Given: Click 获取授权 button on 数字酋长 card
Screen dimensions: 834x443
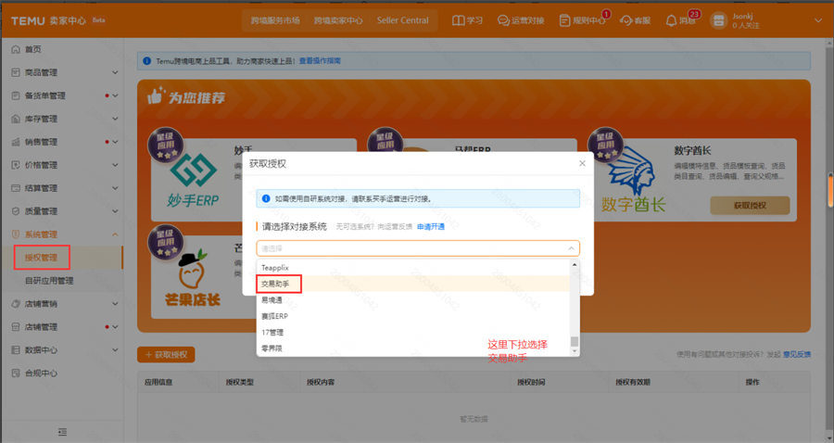Looking at the screenshot, I should click(750, 206).
